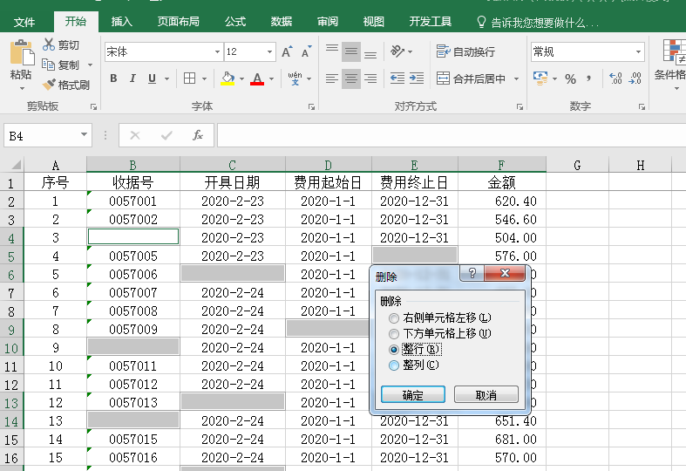Viewport: 686px width, 471px height.
Task: Switch to the 公式 Formulas tab
Action: pyautogui.click(x=235, y=22)
